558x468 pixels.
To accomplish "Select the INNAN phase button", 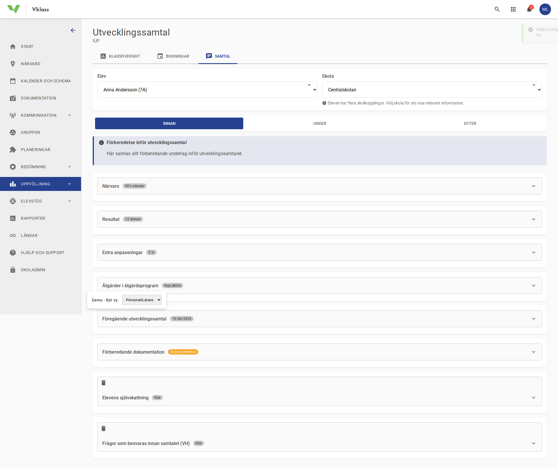I will pos(169,123).
